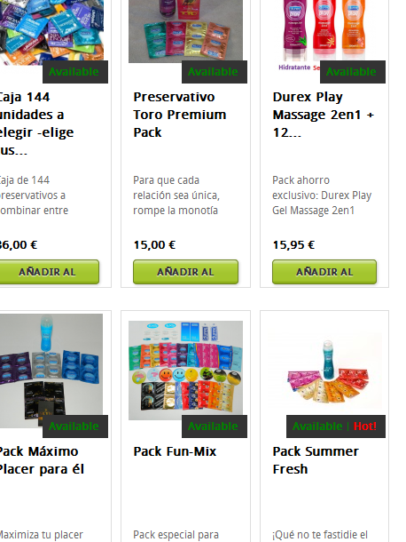Open the Pack Fun-Mix product image
This screenshot has height=542, width=406.
(x=185, y=371)
